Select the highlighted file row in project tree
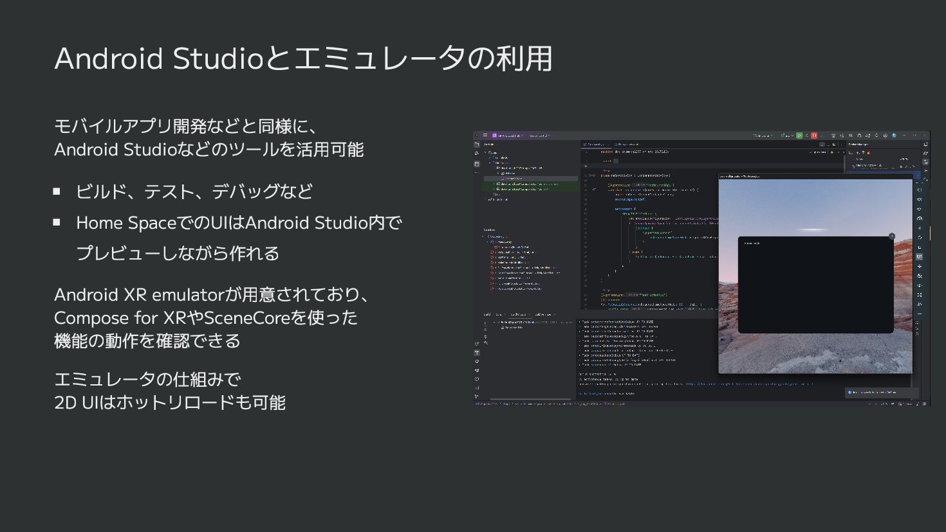 point(530,178)
